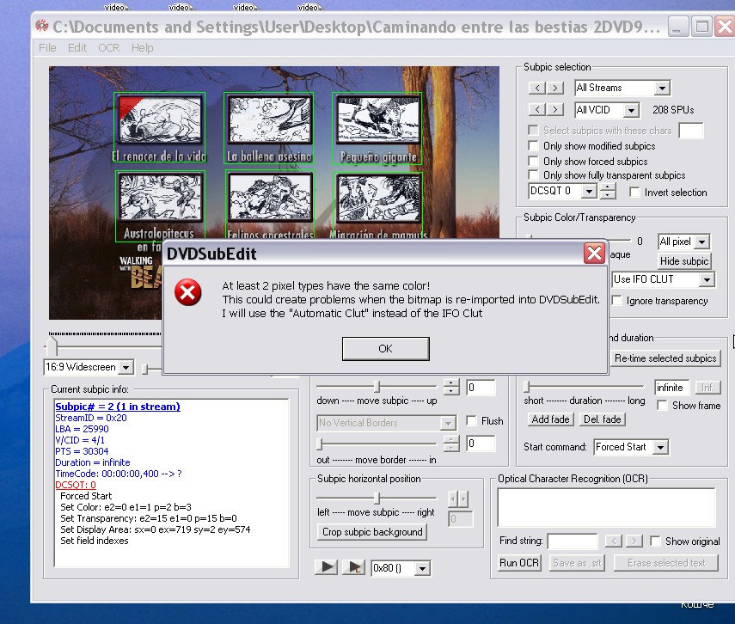Close the DVDSubEdit error dialog
This screenshot has height=624, width=735.
(594, 254)
